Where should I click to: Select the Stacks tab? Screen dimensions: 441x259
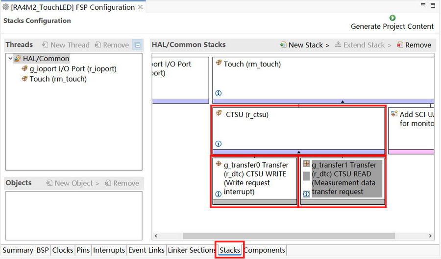[x=230, y=250]
